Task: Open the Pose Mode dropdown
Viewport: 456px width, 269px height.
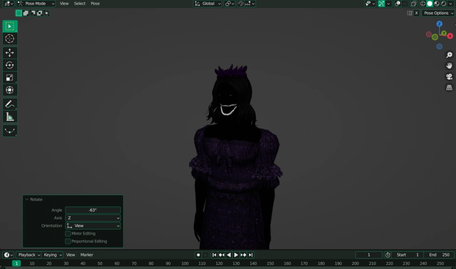Action: point(36,3)
